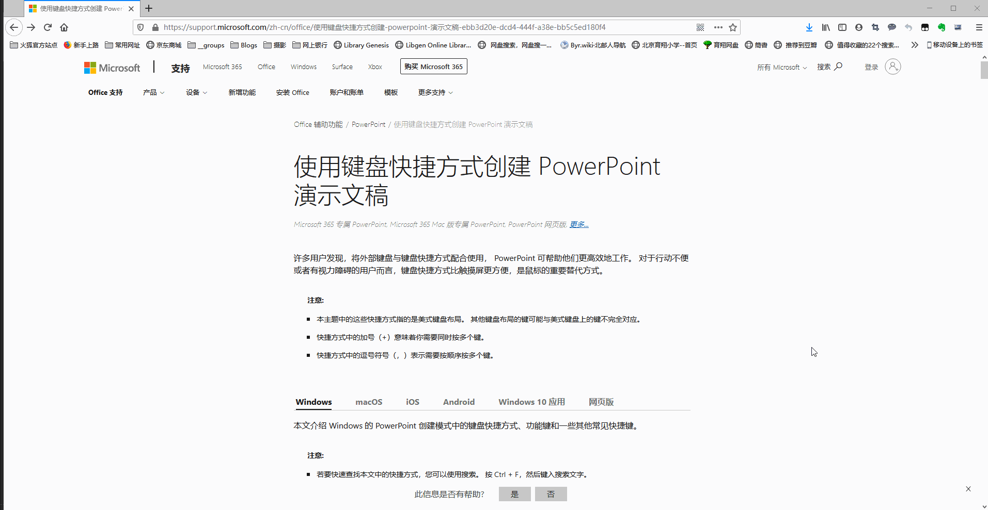The width and height of the screenshot is (988, 510).
Task: Open the tracking protection shield icon
Action: (x=140, y=27)
